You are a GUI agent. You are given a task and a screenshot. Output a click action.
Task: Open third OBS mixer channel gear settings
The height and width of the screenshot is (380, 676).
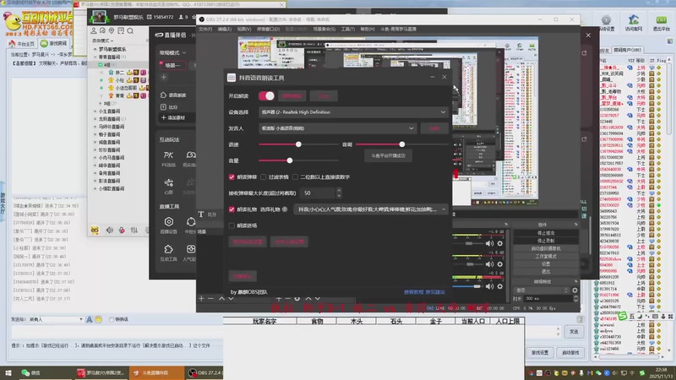500,286
